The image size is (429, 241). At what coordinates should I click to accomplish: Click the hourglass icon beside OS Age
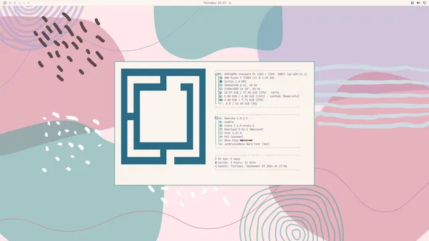coord(216,159)
